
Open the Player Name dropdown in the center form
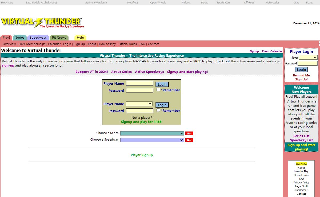pos(139,104)
